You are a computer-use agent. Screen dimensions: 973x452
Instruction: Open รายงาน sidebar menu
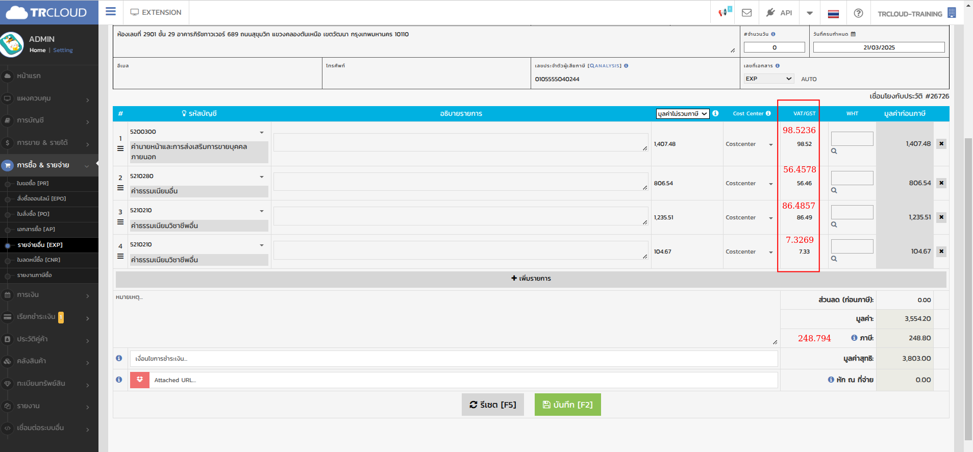click(x=49, y=406)
